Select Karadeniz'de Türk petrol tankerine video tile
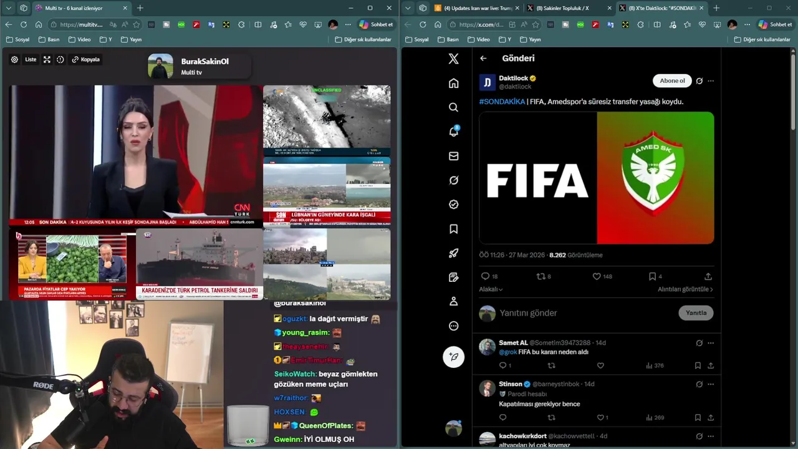Image resolution: width=798 pixels, height=449 pixels. coord(199,264)
